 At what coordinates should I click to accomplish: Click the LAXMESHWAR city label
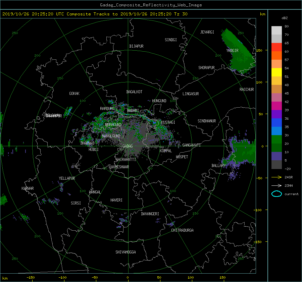119,167
